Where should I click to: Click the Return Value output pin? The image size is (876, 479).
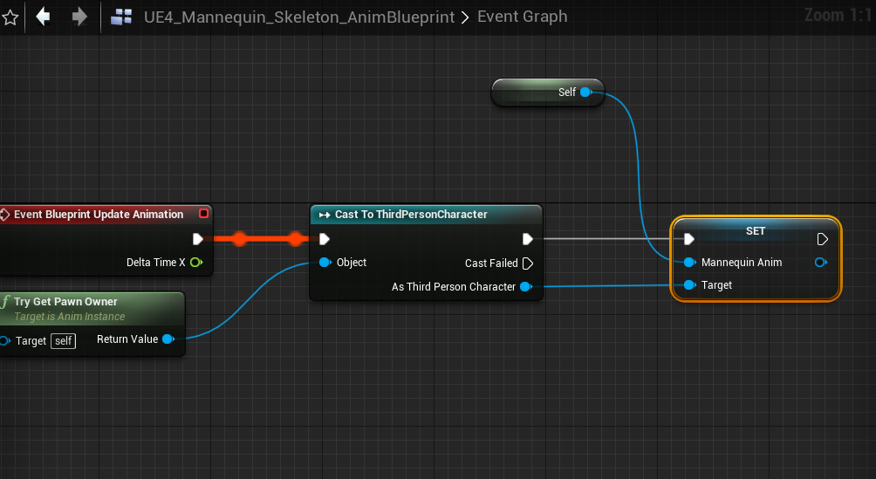click(x=168, y=339)
